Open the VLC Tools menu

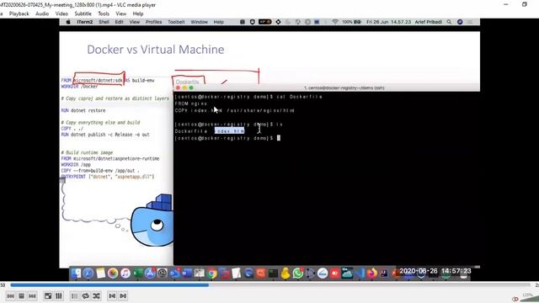click(x=104, y=13)
